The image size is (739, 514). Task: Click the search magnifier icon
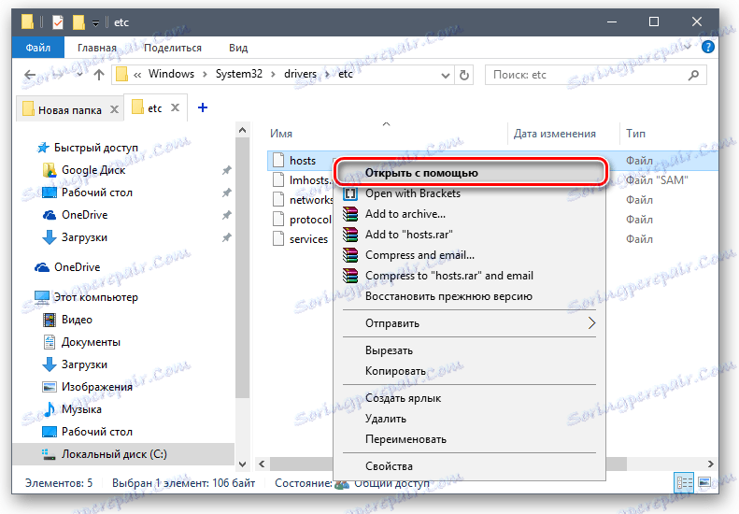(x=693, y=75)
